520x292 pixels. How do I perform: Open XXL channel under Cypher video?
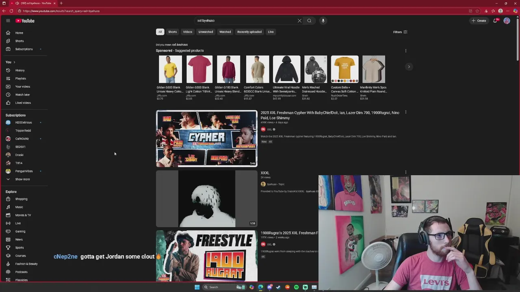pos(269,129)
